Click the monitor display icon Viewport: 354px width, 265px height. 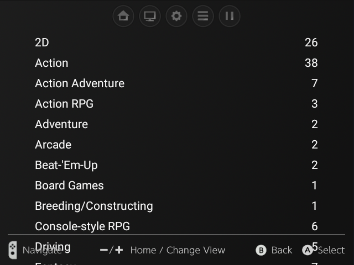150,16
